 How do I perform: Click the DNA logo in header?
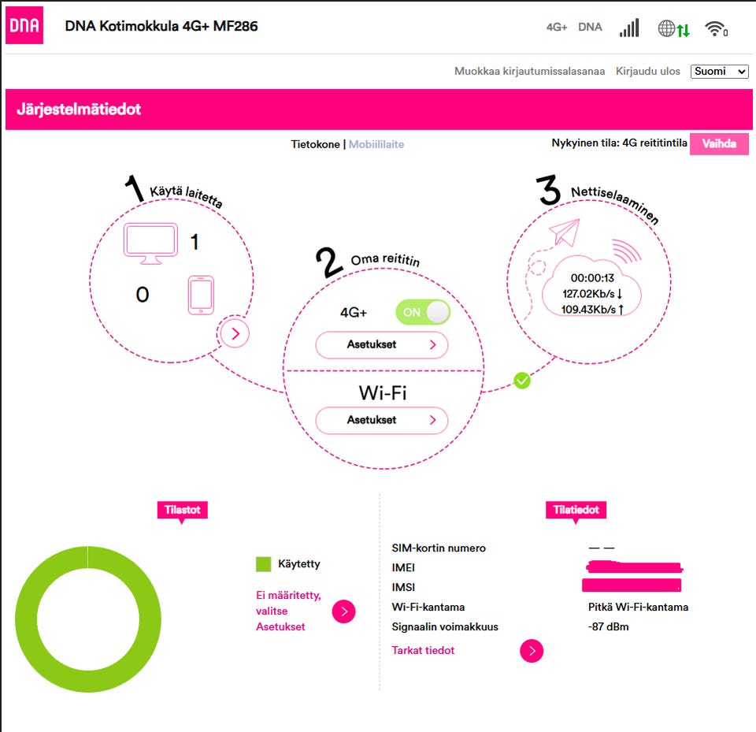(24, 25)
